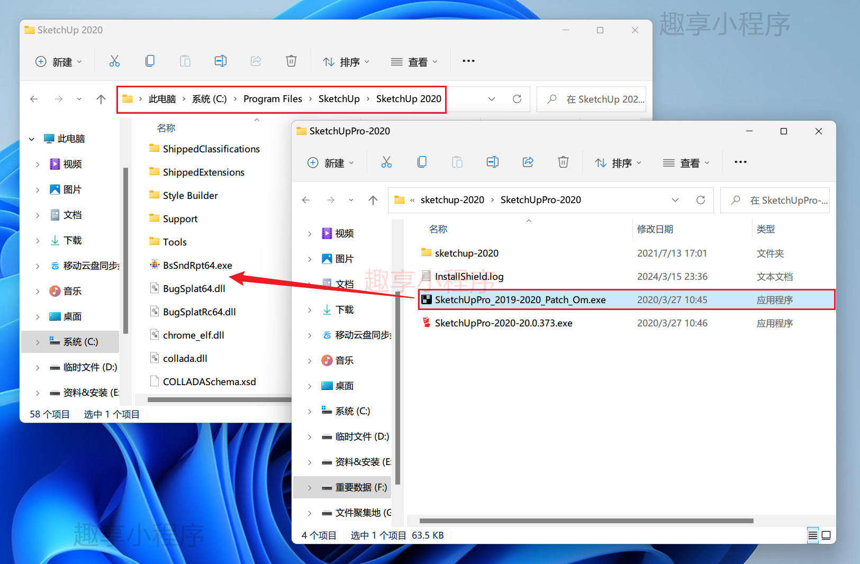Open 新建 dropdown in SketchUpPro-2020 window
This screenshot has width=860, height=564.
(331, 163)
